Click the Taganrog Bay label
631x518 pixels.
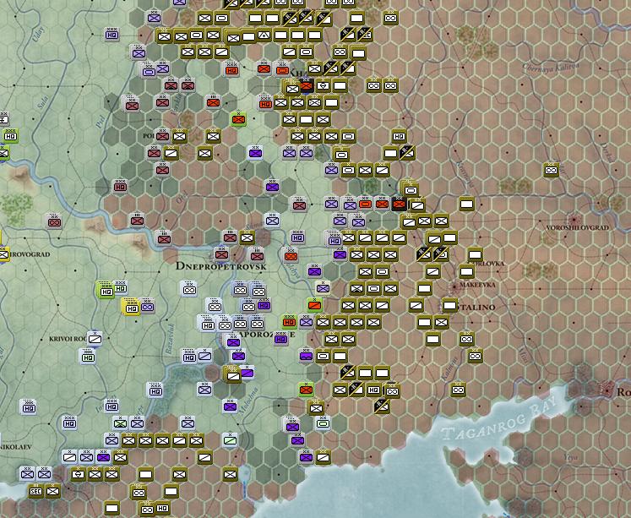coord(498,418)
